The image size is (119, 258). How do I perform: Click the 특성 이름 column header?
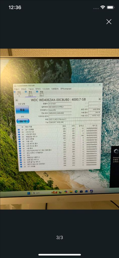(x=29, y=127)
